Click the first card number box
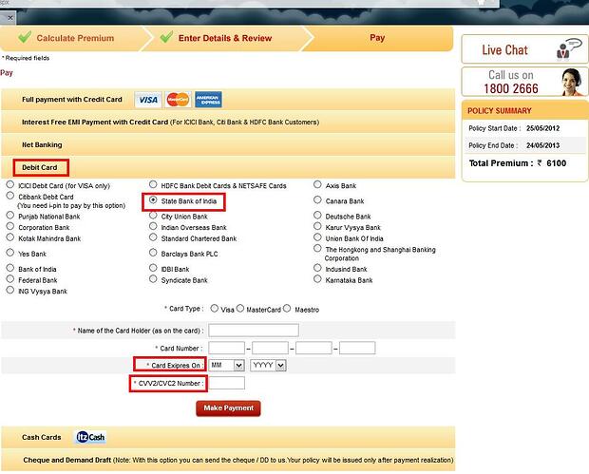 [x=226, y=348]
